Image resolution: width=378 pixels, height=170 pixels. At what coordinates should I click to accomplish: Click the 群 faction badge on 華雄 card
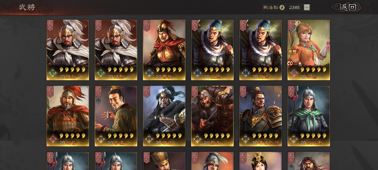(x=149, y=139)
